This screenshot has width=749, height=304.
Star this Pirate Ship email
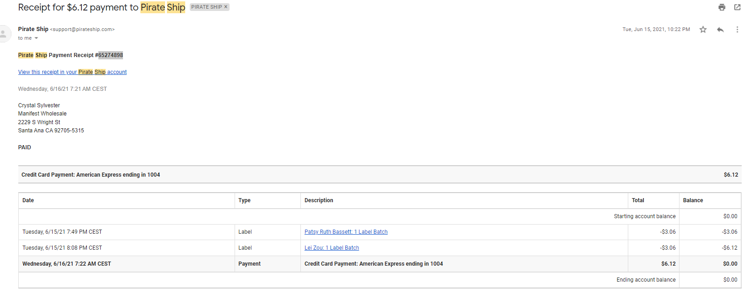coord(703,30)
